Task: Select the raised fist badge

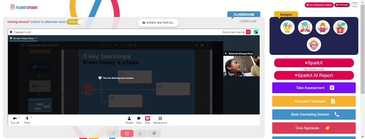Action: [x=305, y=27]
